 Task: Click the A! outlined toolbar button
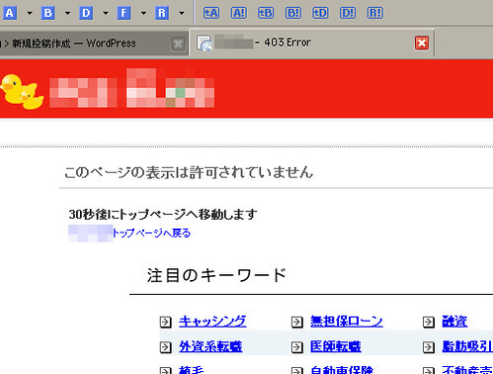(239, 13)
